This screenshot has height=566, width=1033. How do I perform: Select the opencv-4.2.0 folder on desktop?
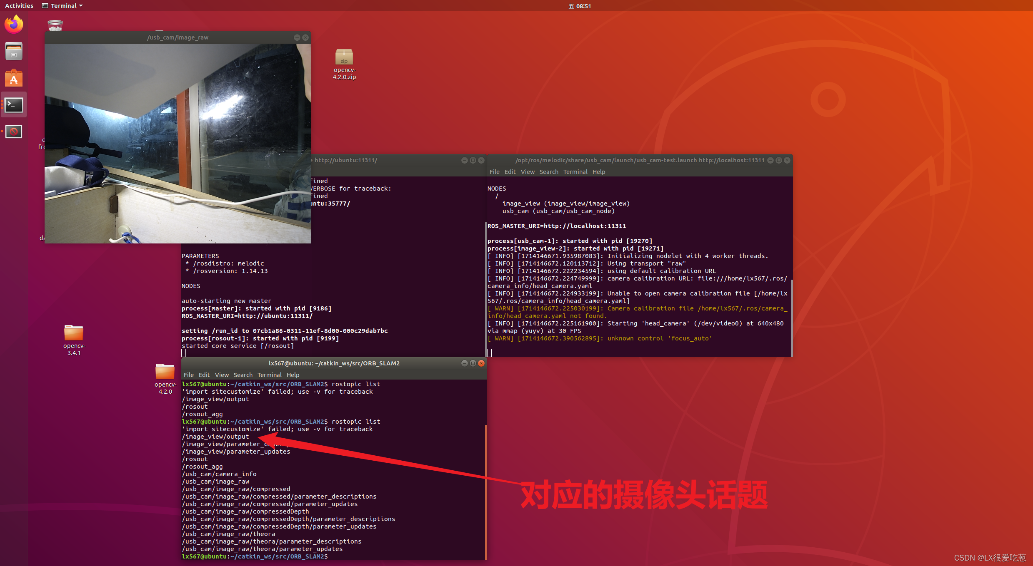coord(165,379)
